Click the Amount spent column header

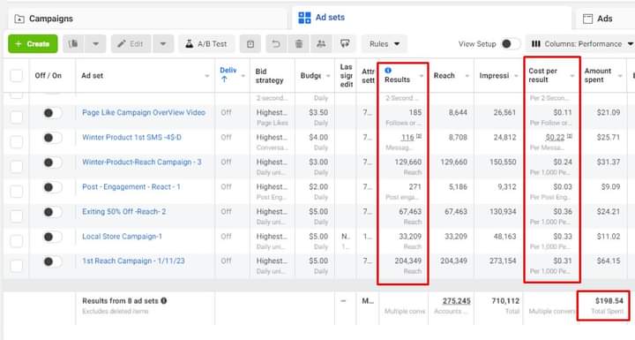click(x=598, y=75)
